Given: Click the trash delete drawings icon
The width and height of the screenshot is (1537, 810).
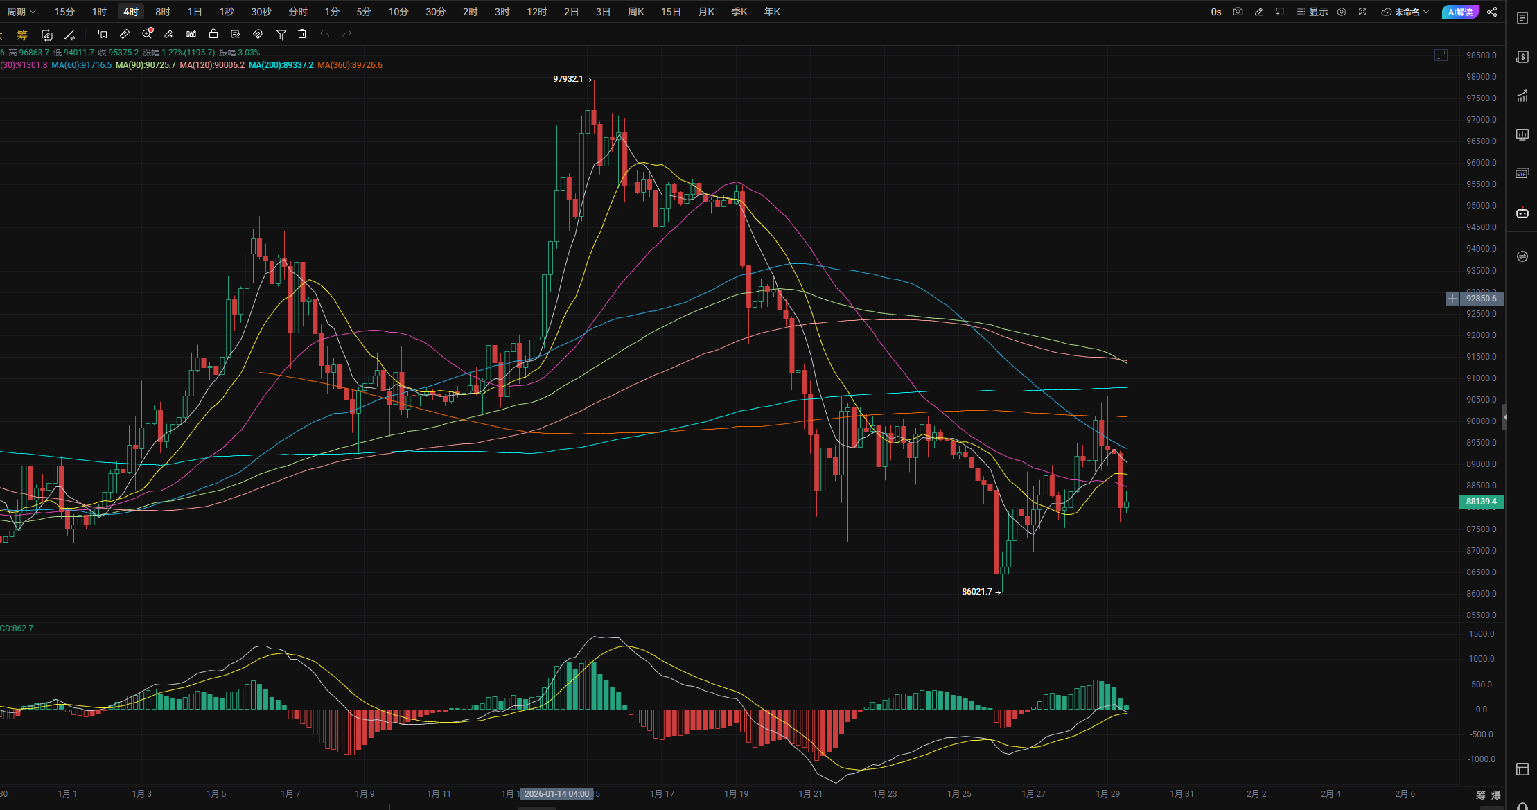Looking at the screenshot, I should click(x=302, y=34).
